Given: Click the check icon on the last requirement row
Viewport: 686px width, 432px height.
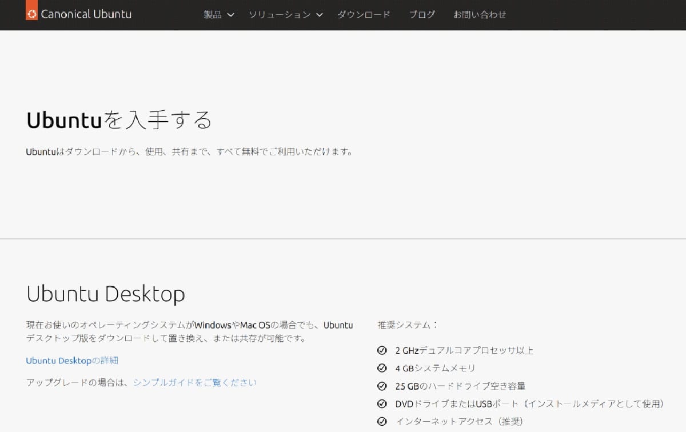Looking at the screenshot, I should point(382,421).
